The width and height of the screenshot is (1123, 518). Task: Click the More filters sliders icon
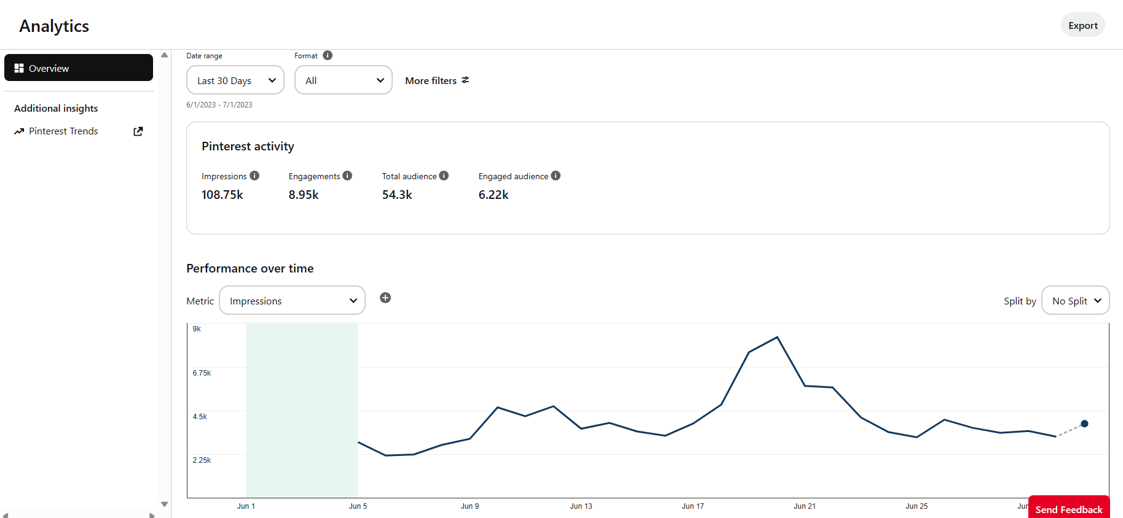pyautogui.click(x=465, y=80)
